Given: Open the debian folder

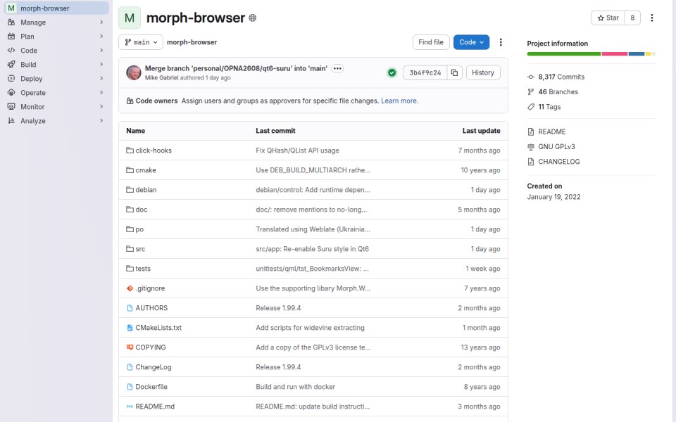Looking at the screenshot, I should tap(146, 190).
